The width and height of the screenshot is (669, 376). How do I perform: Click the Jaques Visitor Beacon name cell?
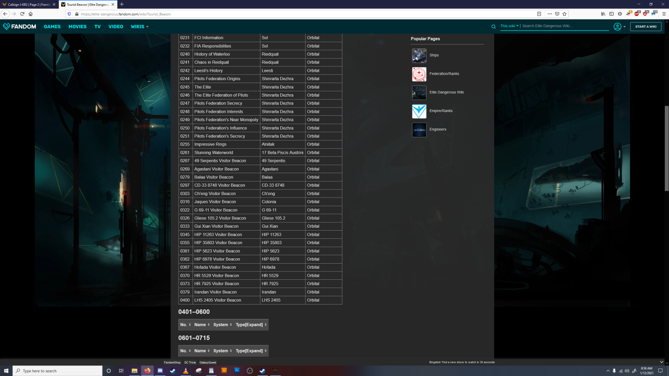tap(226, 202)
